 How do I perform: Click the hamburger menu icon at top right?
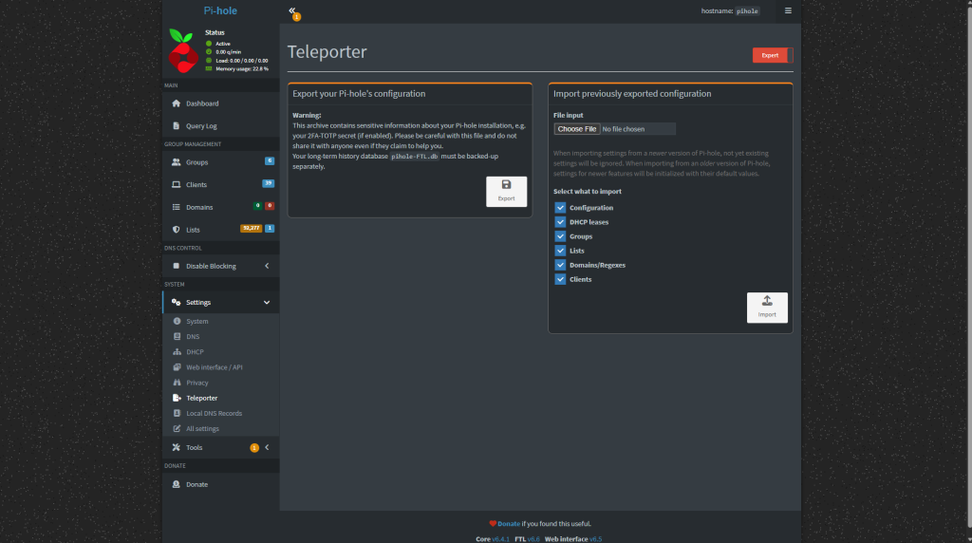[x=787, y=11]
